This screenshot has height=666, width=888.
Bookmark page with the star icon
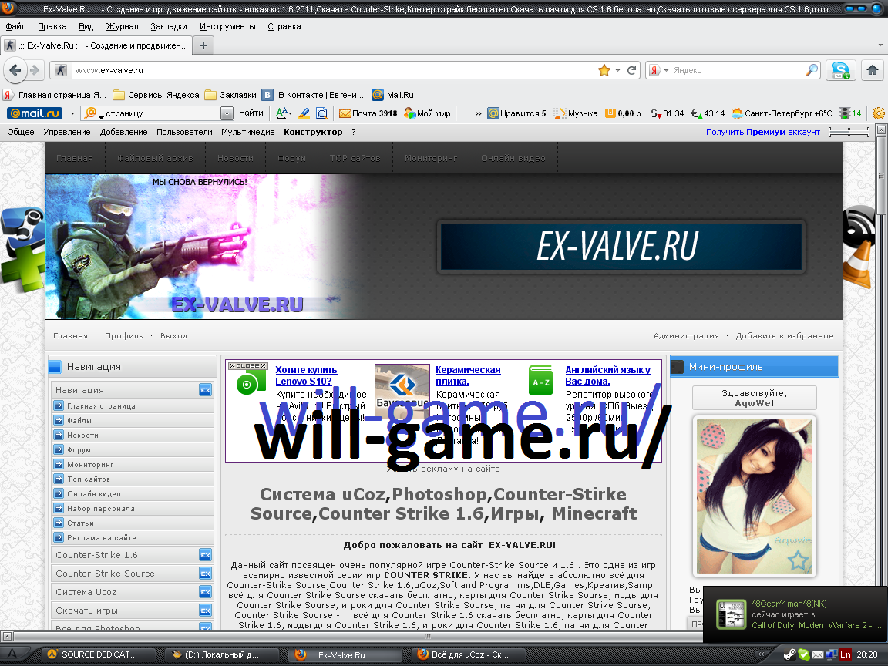coord(604,70)
